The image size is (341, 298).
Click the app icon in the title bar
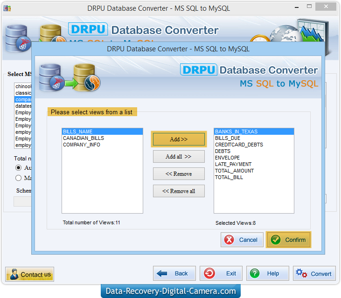[x=7, y=8]
